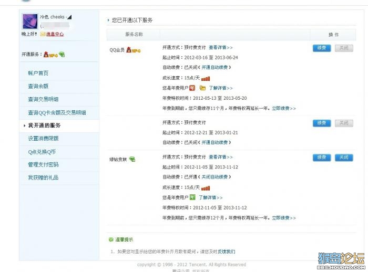Viewport: 368px width, 272px height.
Task: Open the 消息中心 message center link
Action: coord(55,34)
